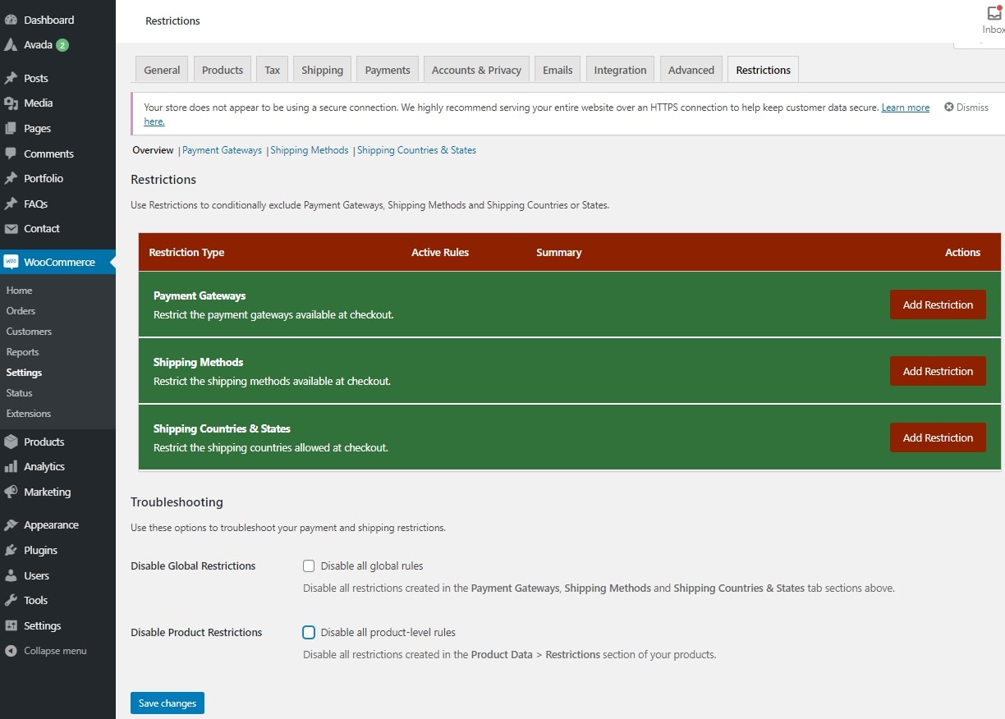This screenshot has height=719, width=1005.
Task: Click the Disable Product Restrictions label
Action: point(196,633)
